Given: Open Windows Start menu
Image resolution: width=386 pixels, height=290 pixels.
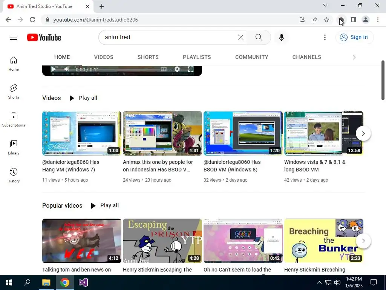Looking at the screenshot, I should click(x=9, y=282).
